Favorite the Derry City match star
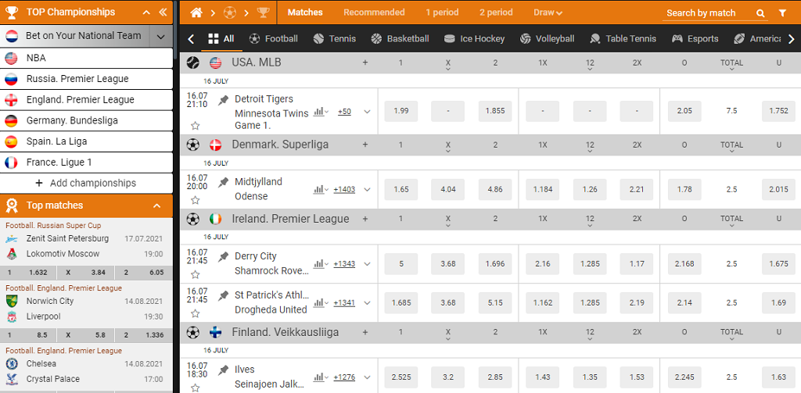 click(195, 274)
